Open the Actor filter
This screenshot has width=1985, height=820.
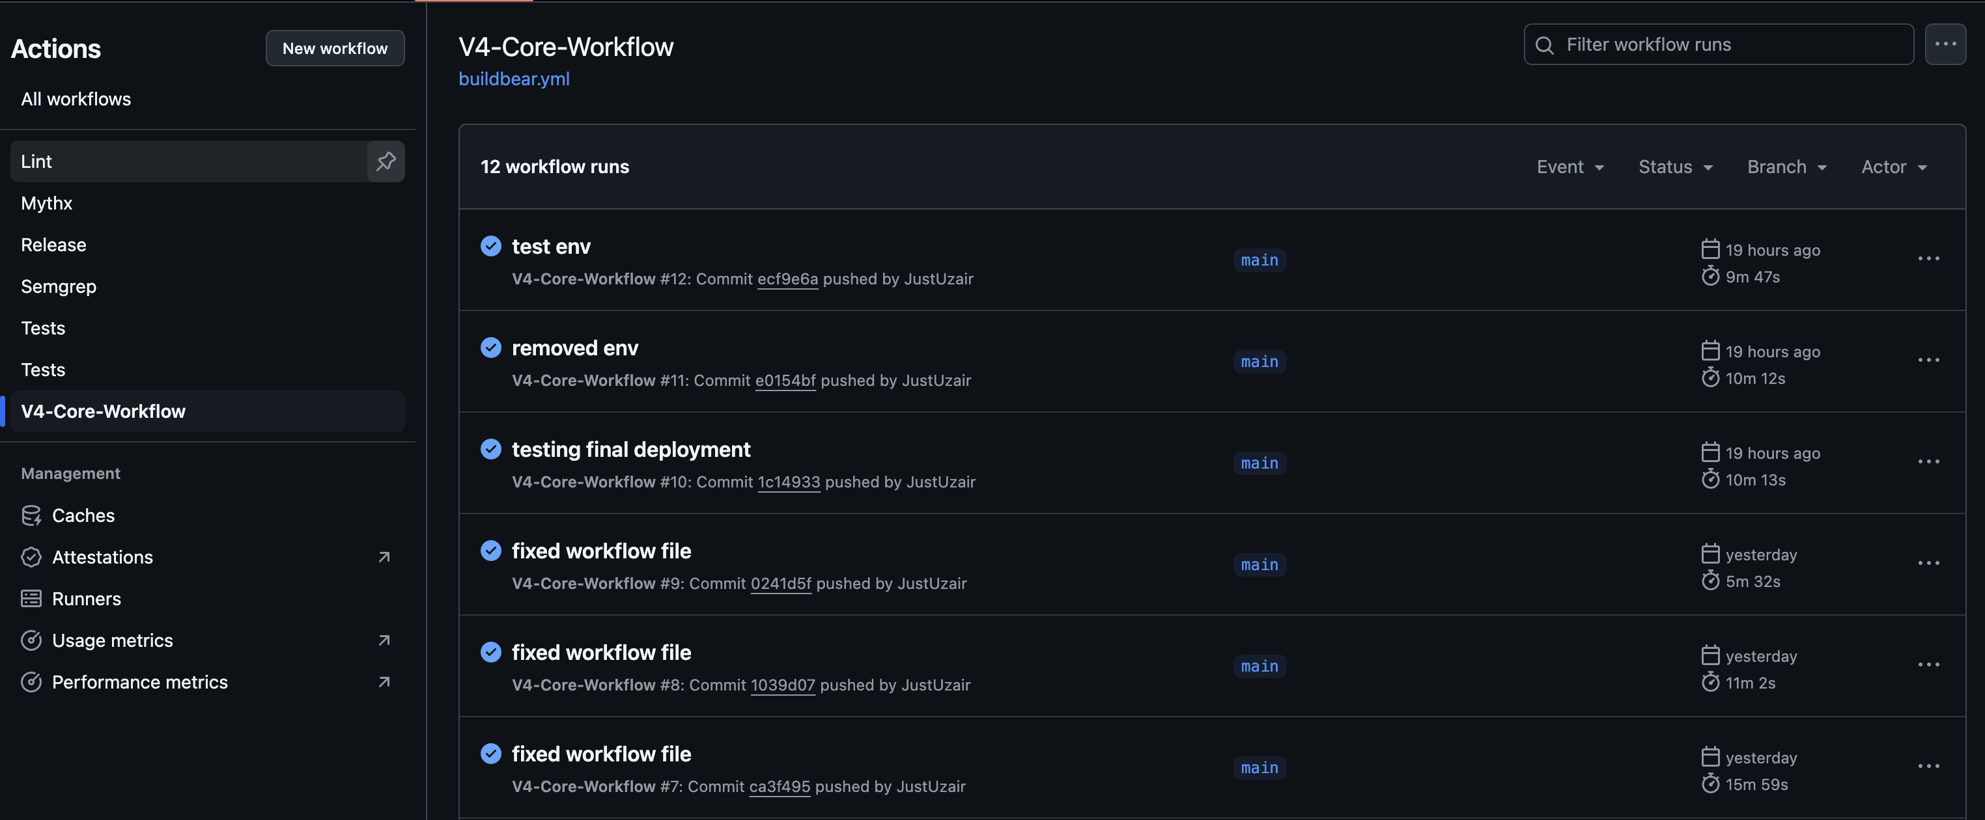pos(1894,167)
